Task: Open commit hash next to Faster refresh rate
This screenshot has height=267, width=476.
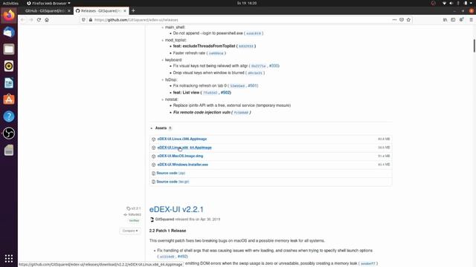Action: tap(216, 53)
